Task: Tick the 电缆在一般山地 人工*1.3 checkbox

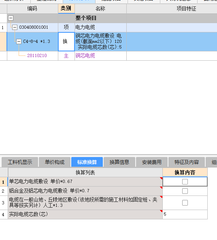Action: tap(185, 203)
